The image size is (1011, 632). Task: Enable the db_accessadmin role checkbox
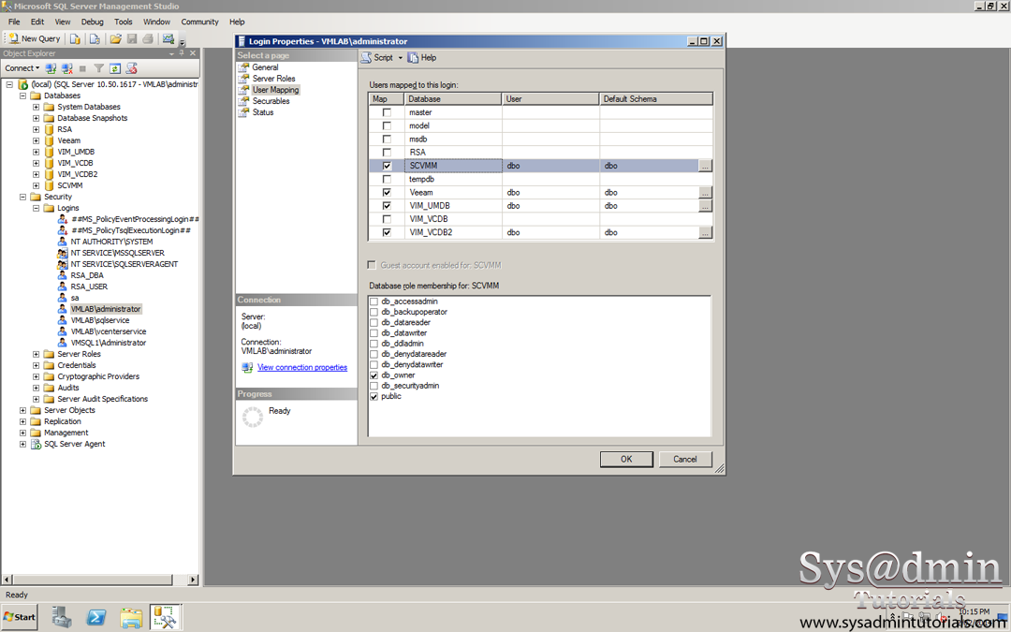374,301
